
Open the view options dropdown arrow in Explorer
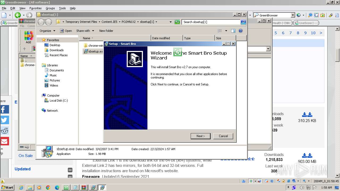(x=226, y=31)
